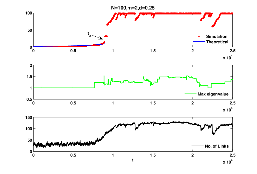Click the "x 10^4" exponent under the simulation plot
The width and height of the screenshot is (257, 174).
[x=228, y=57]
